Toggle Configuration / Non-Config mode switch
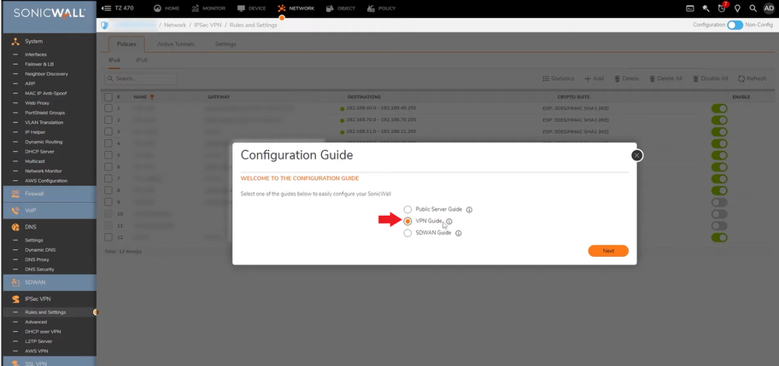This screenshot has height=366, width=779. [x=735, y=25]
